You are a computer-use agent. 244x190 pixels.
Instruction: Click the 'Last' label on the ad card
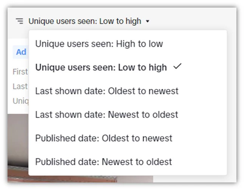click(x=20, y=87)
